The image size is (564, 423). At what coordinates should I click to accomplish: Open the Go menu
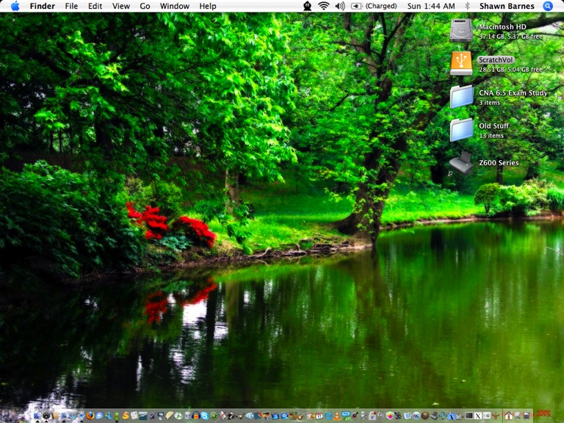coord(145,6)
